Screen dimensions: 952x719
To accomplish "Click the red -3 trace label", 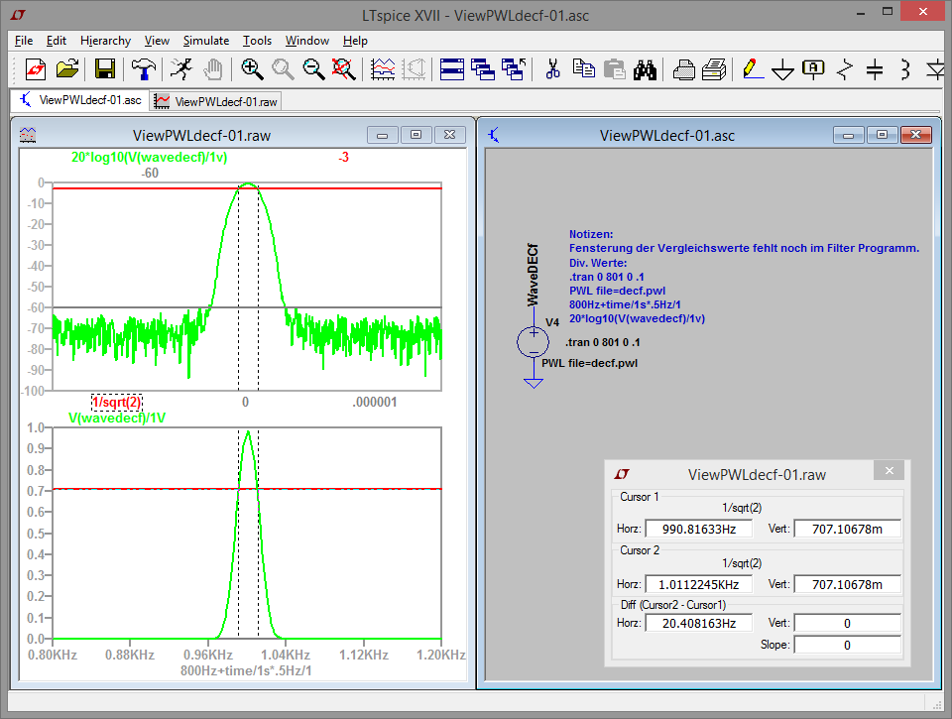I will click(x=344, y=158).
